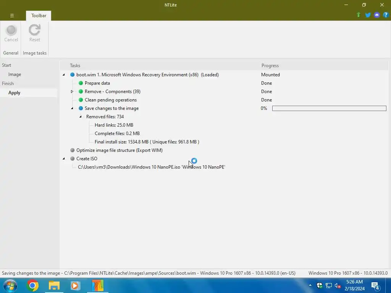Click the NTLite taskbar icon
Image resolution: width=391 pixels, height=293 pixels.
pos(97,285)
